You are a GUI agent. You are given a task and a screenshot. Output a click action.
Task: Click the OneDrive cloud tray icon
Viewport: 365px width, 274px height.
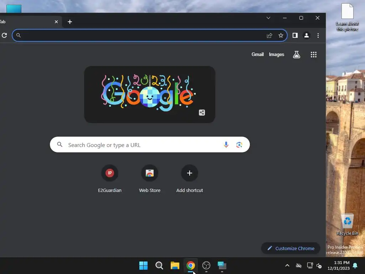click(x=299, y=265)
